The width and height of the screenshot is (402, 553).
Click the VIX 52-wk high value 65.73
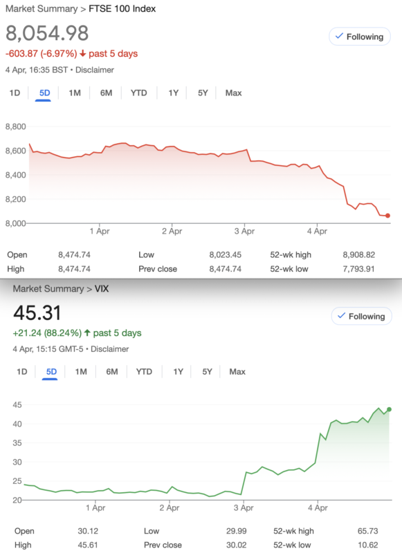368,531
